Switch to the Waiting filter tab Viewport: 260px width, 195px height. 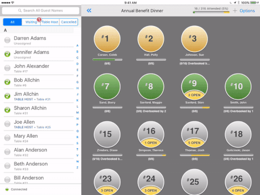[31, 22]
